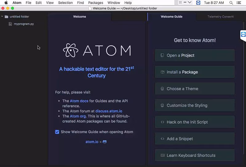This screenshot has height=167, width=246.
Task: Click the Welcome Guide pane scrollbar
Action: [x=244, y=88]
